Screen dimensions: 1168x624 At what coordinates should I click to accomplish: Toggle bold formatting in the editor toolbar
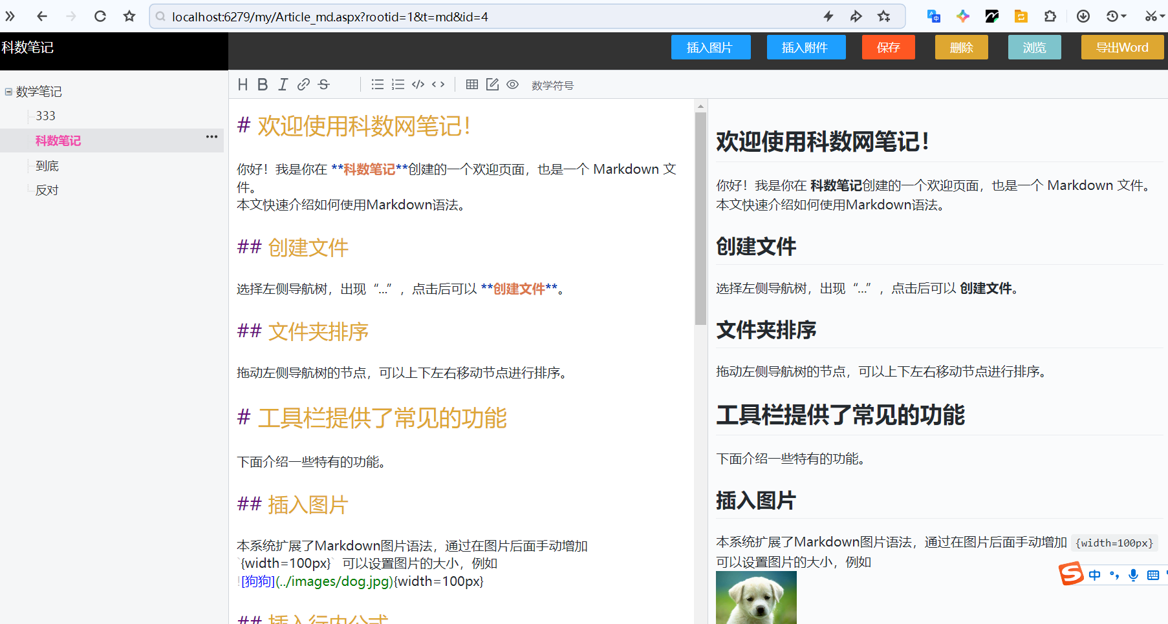tap(263, 85)
